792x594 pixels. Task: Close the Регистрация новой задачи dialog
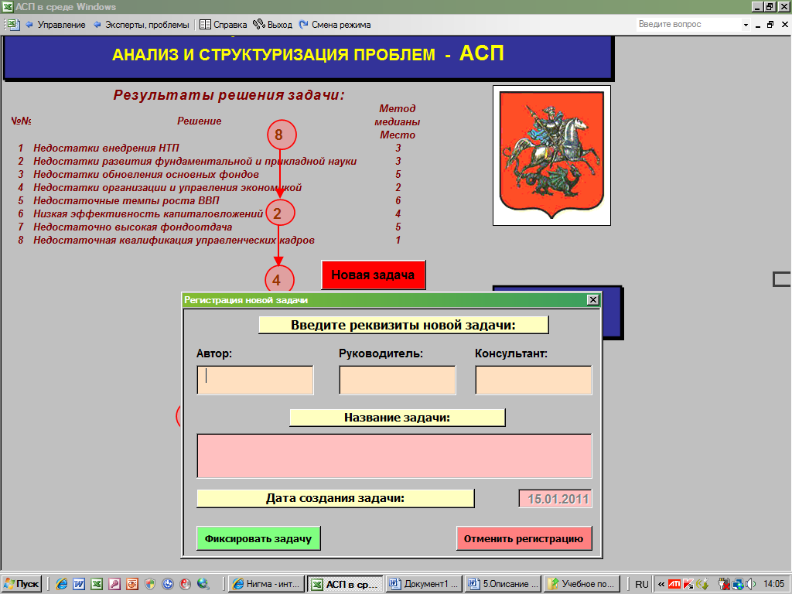pyautogui.click(x=593, y=300)
